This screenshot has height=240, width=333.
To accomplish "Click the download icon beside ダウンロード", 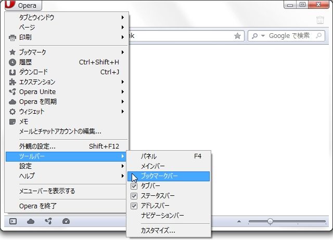I will [12, 72].
